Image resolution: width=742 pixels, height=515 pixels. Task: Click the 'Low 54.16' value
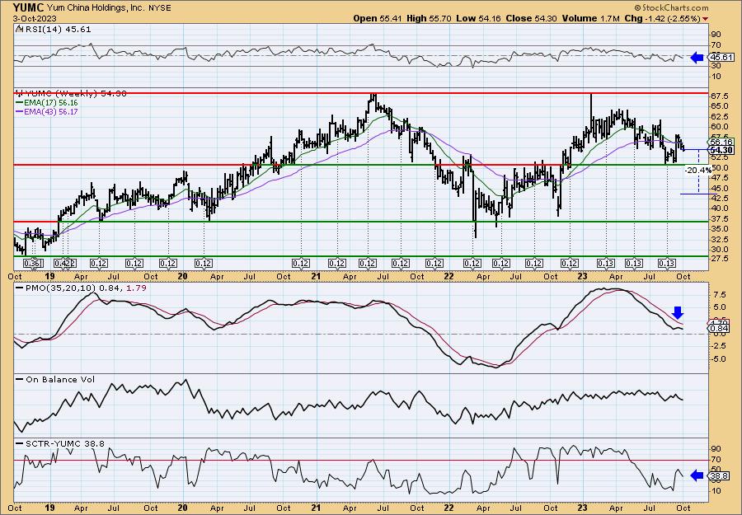tap(478, 18)
